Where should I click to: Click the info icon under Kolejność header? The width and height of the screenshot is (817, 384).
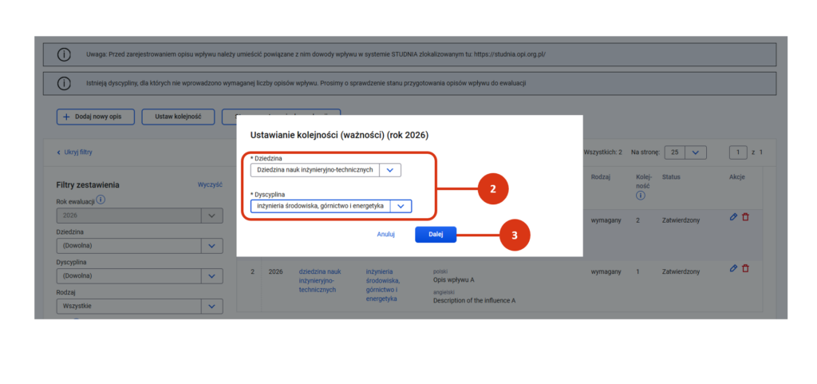641,196
